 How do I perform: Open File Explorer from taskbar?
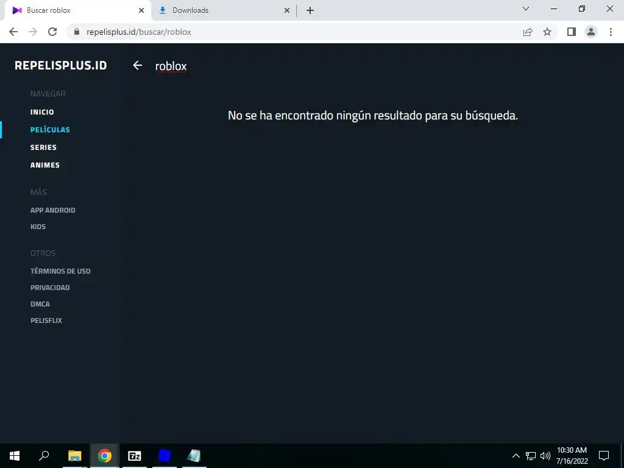point(75,456)
